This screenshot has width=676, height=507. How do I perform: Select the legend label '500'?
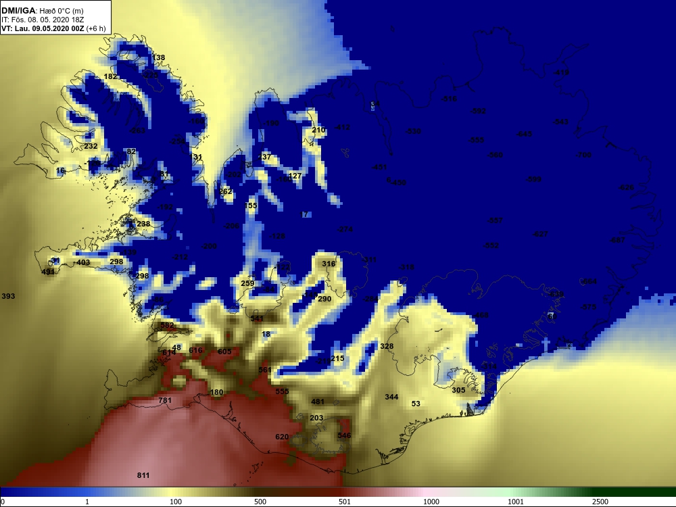click(x=260, y=502)
